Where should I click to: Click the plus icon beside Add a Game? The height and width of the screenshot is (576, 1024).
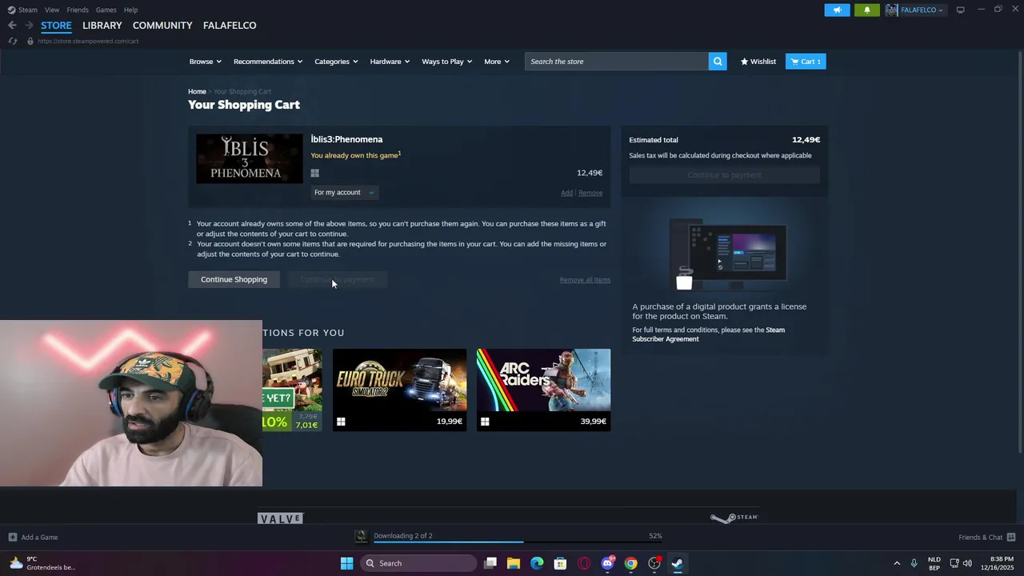(13, 538)
